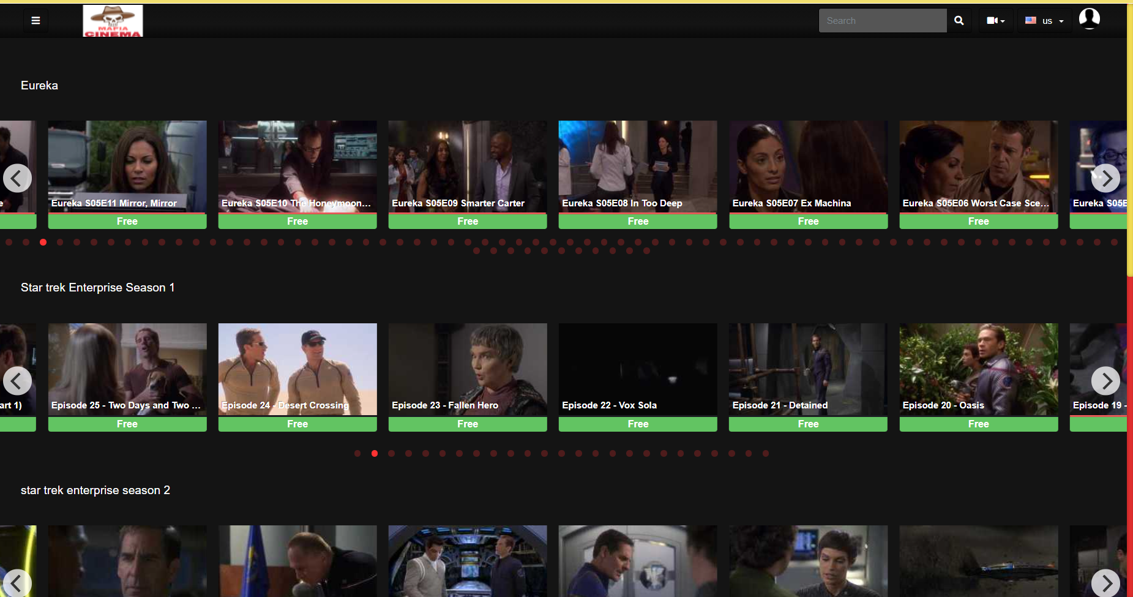
Task: Select the last pagination dot of Star Trek Season 1
Action: pyautogui.click(x=765, y=454)
